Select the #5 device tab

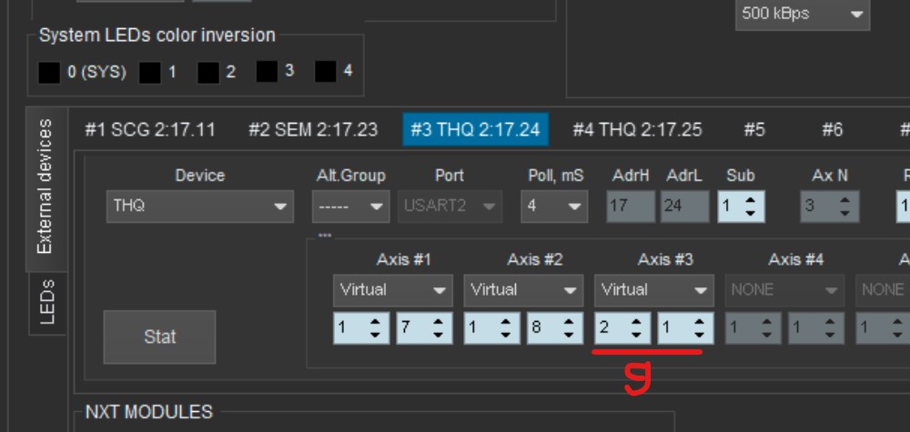[753, 130]
